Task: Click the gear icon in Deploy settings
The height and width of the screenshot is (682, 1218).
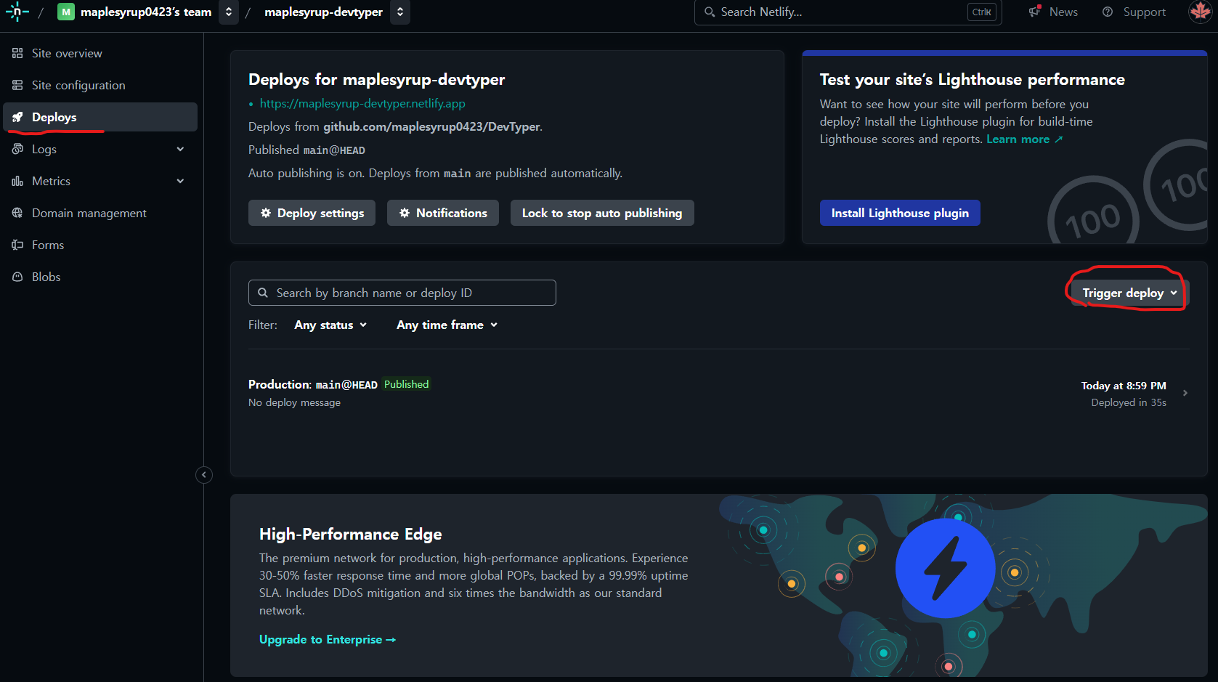Action: click(266, 213)
